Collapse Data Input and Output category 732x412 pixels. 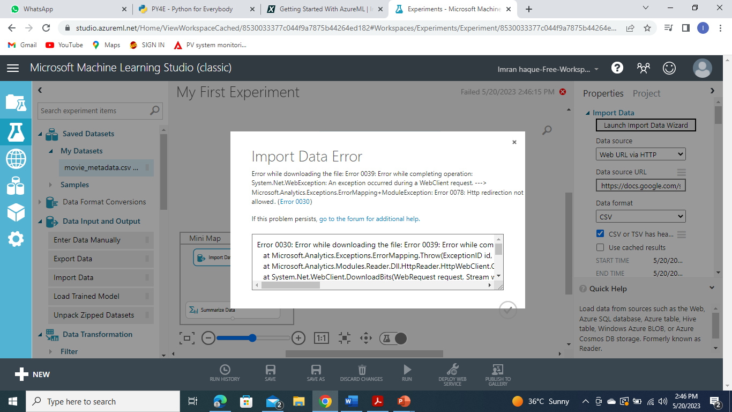click(x=40, y=222)
